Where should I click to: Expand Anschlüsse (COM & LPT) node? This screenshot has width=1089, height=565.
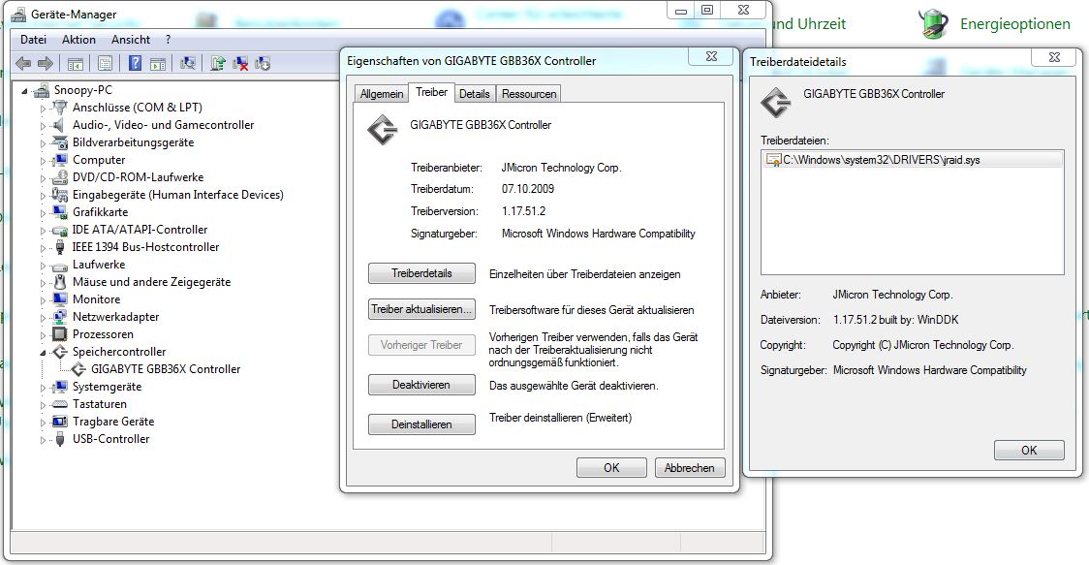coord(43,109)
